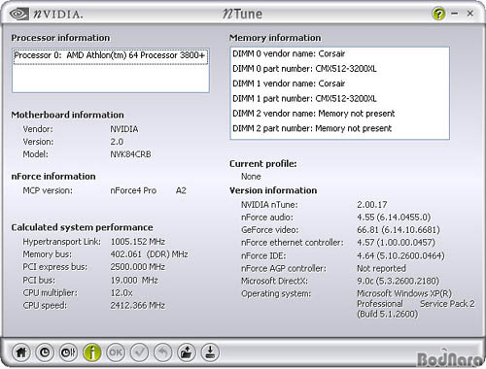Click nForce ethernet controller version 4.57
This screenshot has width=486, height=369.
coord(396,243)
